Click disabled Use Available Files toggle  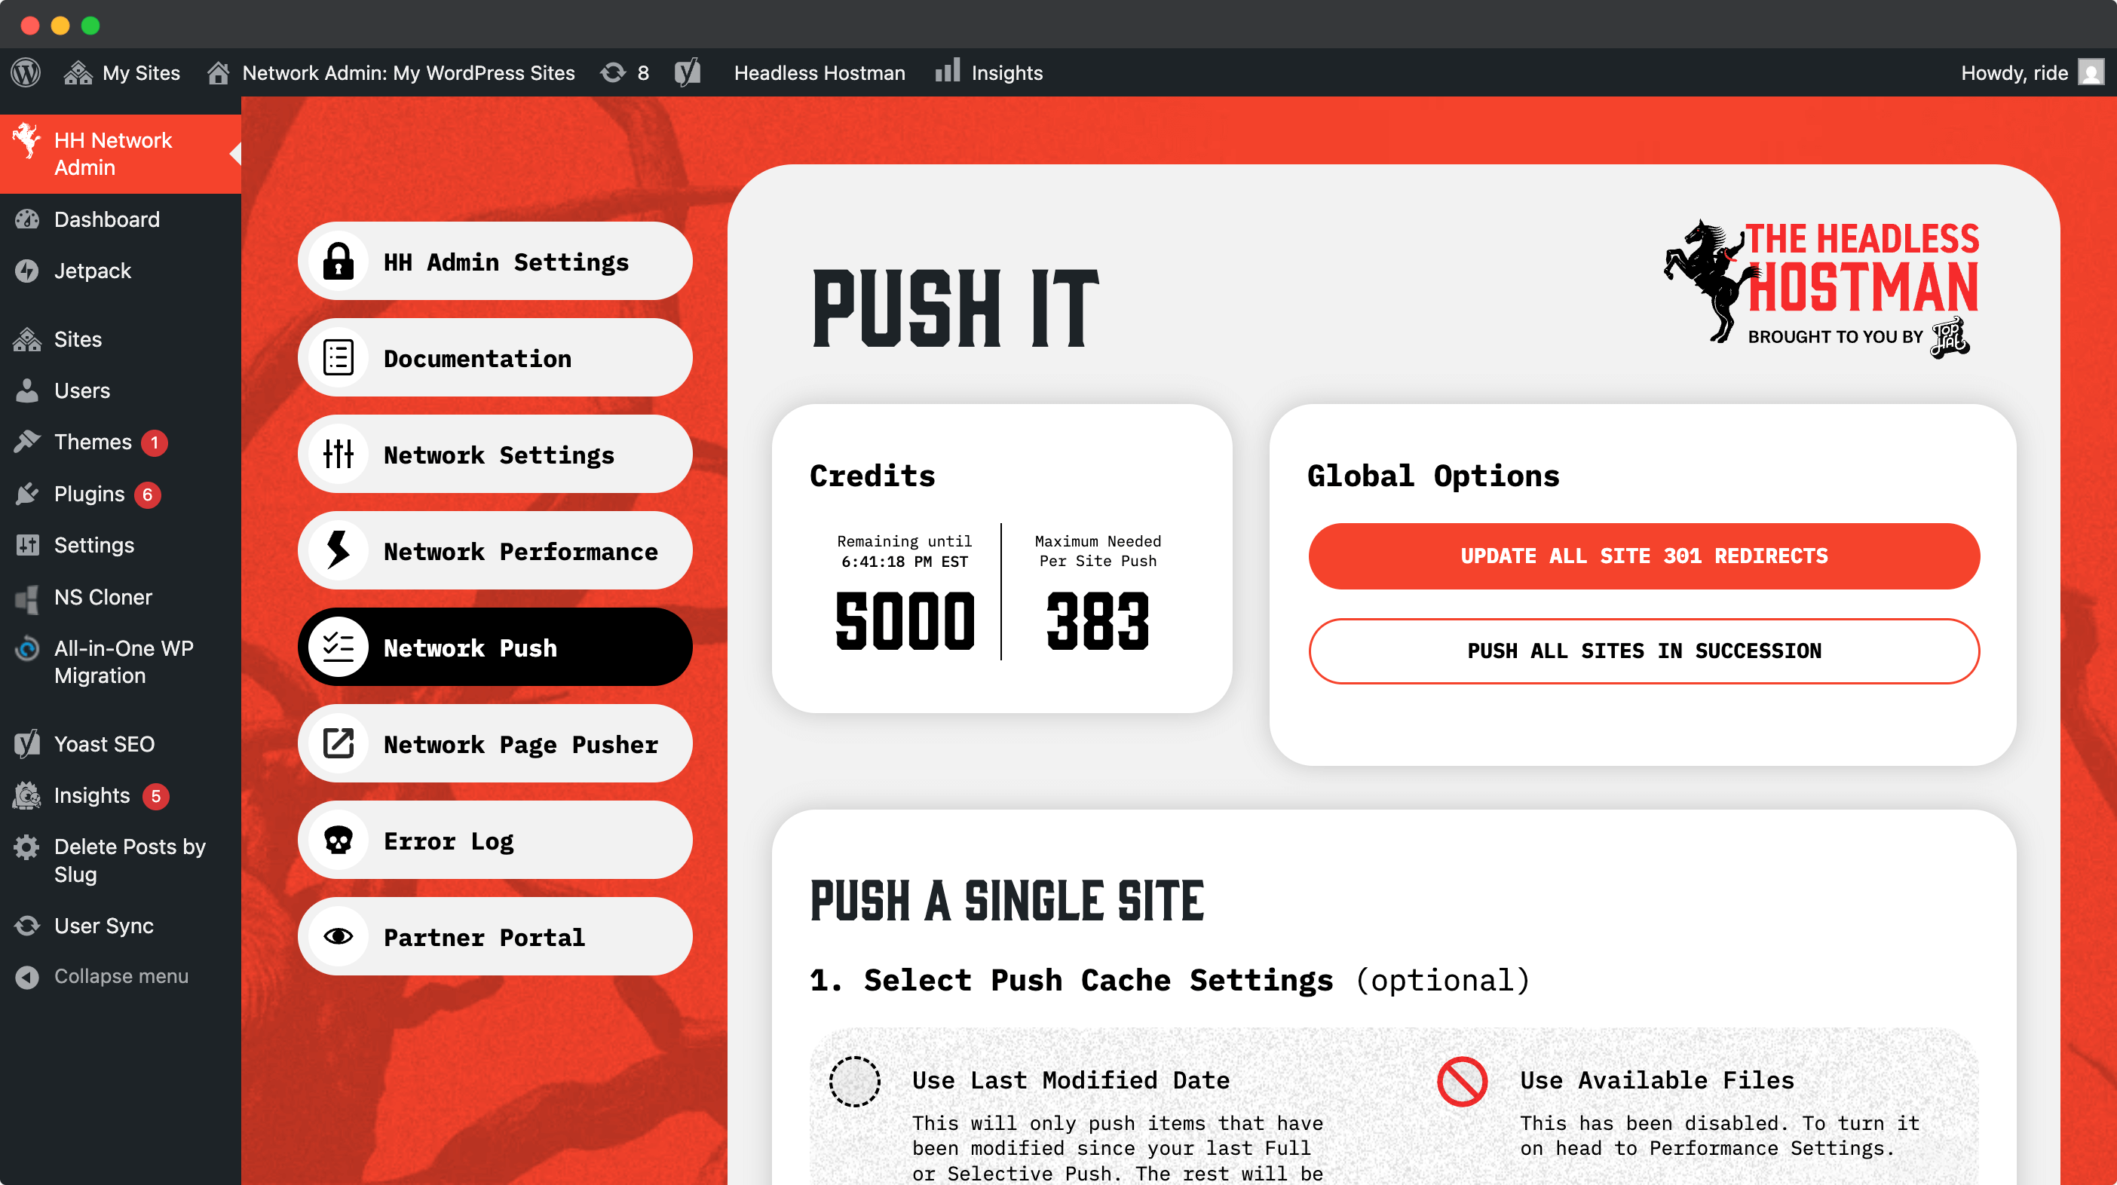1461,1081
